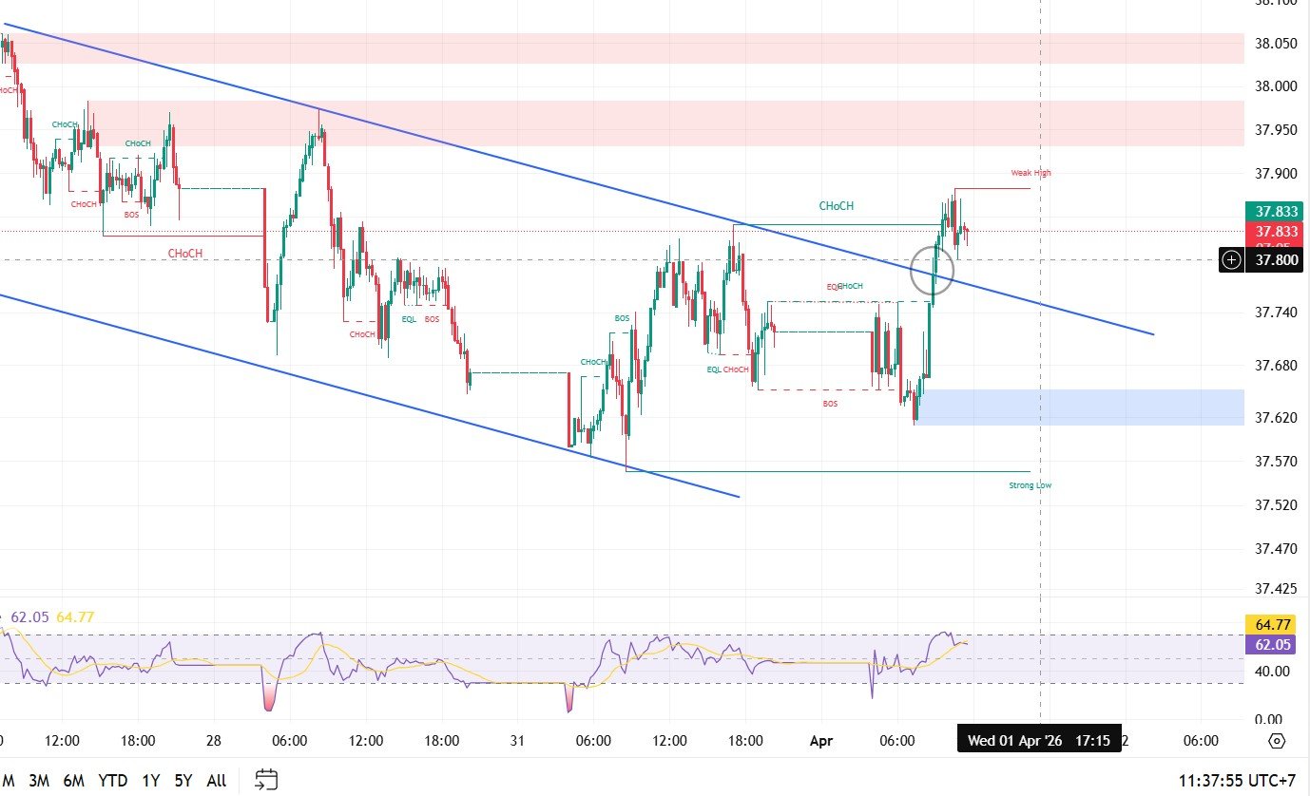Select the 3M time range
The height and width of the screenshot is (796, 1310).
pos(39,781)
